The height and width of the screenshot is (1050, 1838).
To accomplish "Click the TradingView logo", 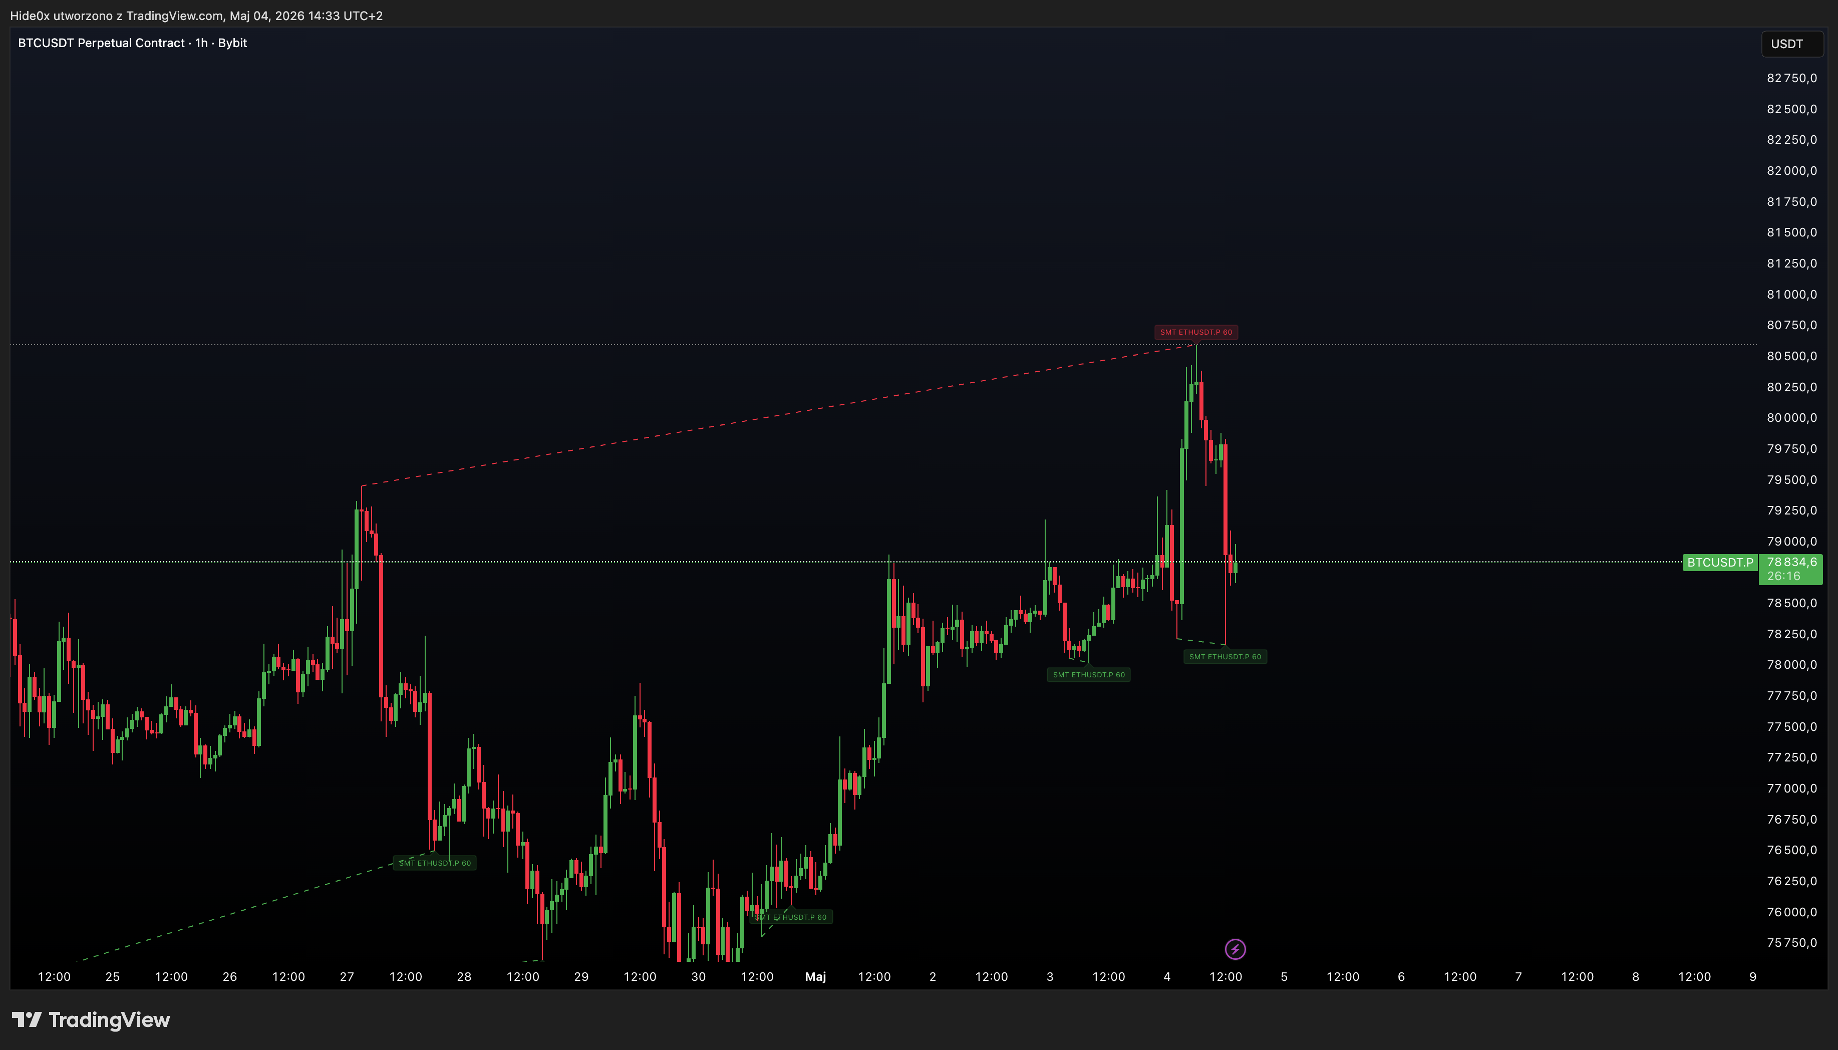I will tap(91, 1020).
